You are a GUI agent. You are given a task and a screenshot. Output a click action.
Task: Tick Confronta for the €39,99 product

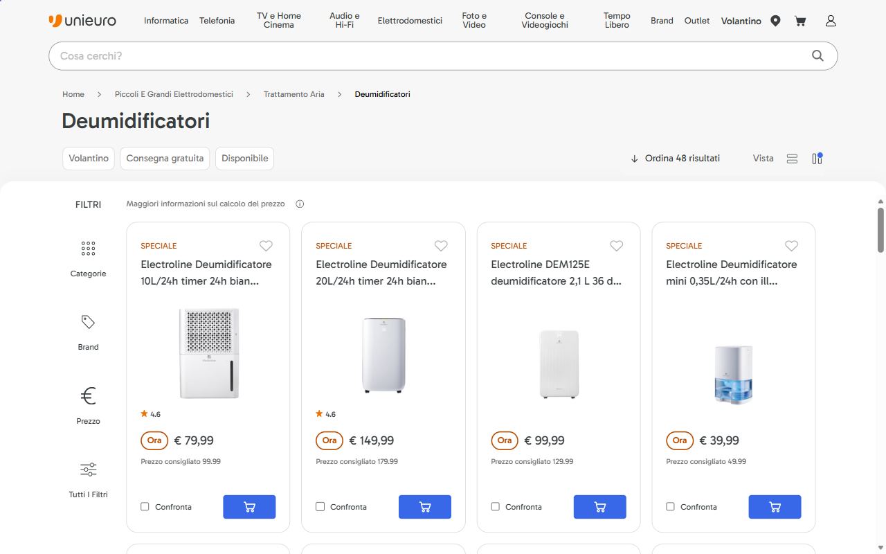[670, 507]
